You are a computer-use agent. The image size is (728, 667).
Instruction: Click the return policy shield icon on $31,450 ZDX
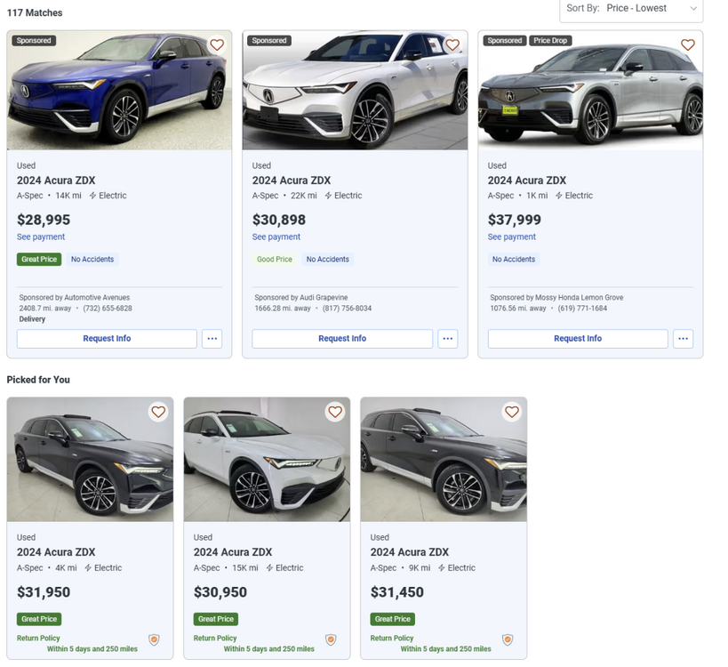[508, 640]
